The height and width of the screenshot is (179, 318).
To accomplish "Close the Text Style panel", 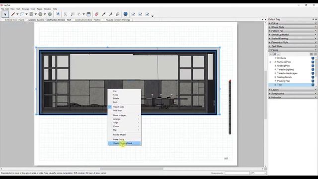I will [316, 46].
